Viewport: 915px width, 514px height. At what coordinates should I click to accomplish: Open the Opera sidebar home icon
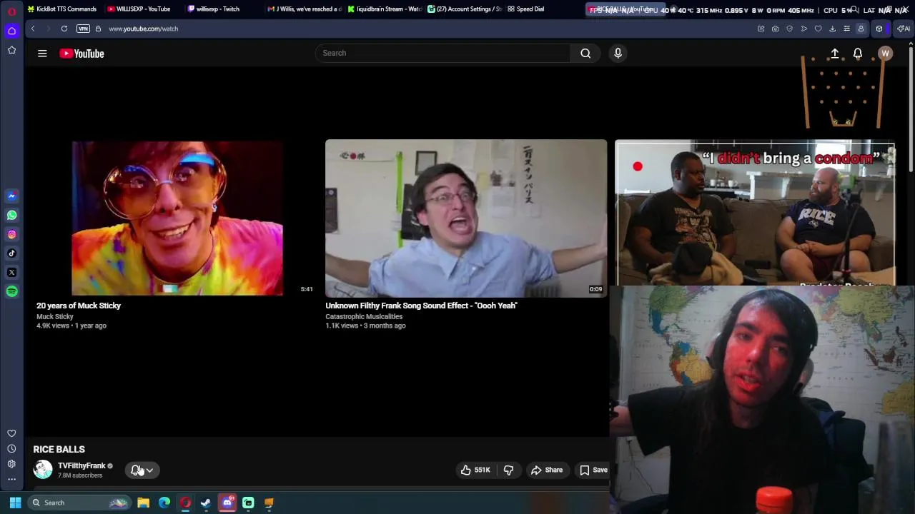pyautogui.click(x=11, y=31)
